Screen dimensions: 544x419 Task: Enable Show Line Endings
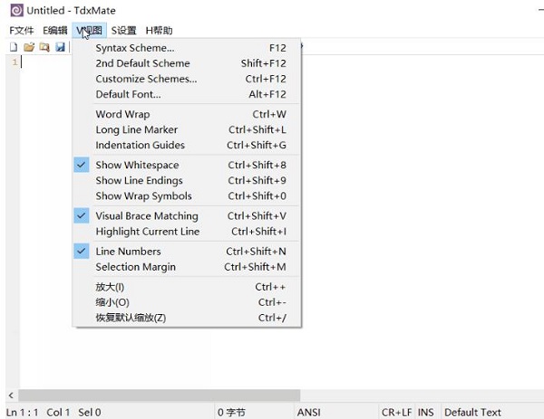(x=188, y=180)
